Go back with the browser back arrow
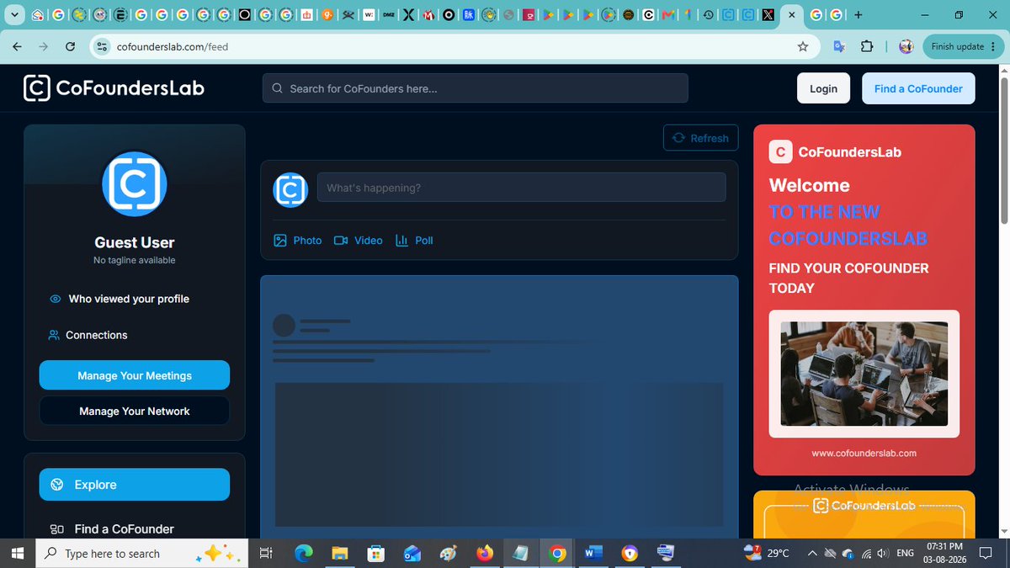Image resolution: width=1010 pixels, height=568 pixels. pos(17,47)
